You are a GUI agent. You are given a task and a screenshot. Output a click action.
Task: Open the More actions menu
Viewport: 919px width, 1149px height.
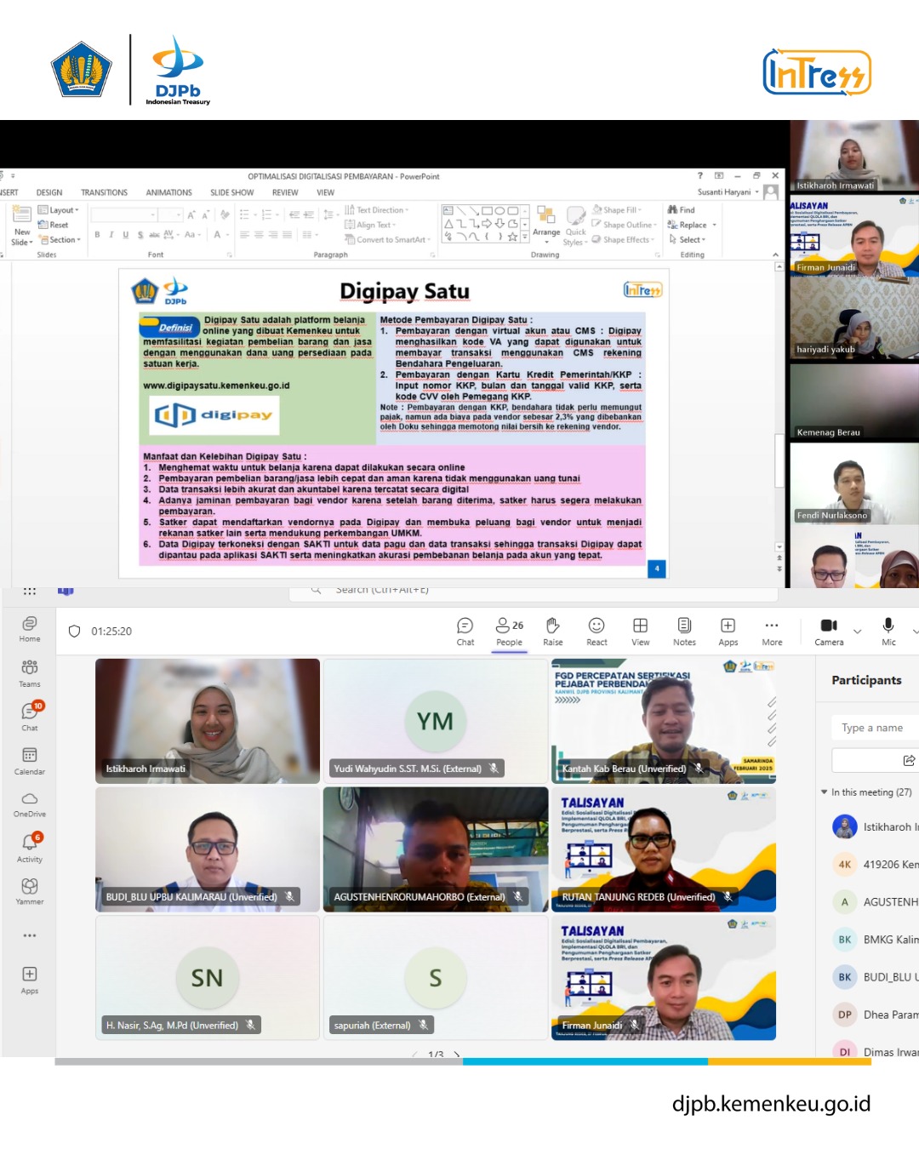(772, 632)
